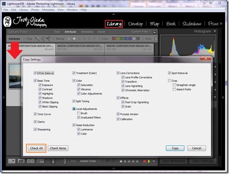Enable Straighten Angle checkbox
The image size is (229, 174).
click(174, 85)
